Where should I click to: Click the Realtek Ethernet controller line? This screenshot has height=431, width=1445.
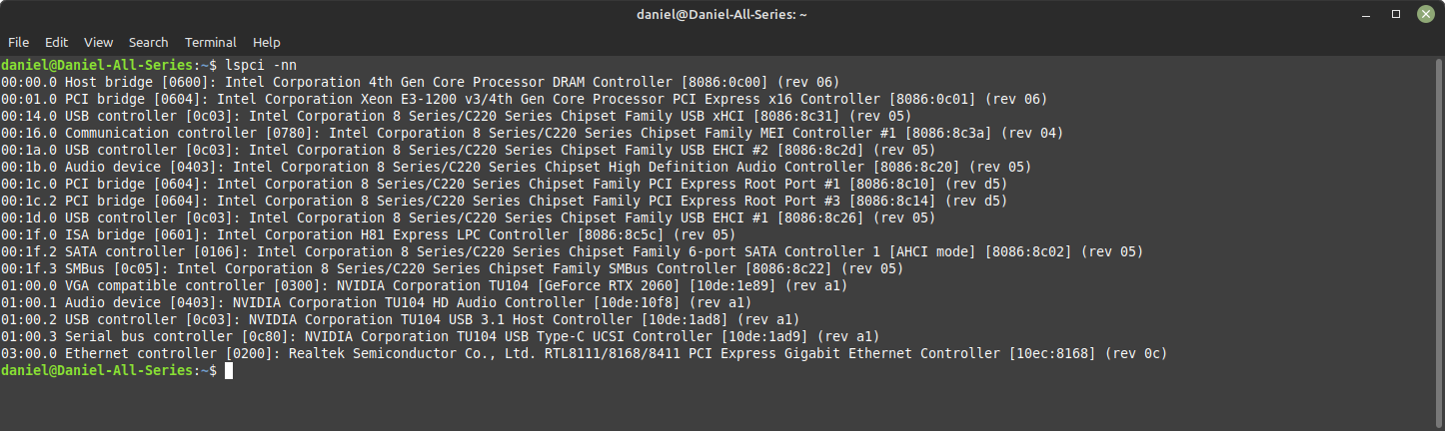pyautogui.click(x=585, y=353)
